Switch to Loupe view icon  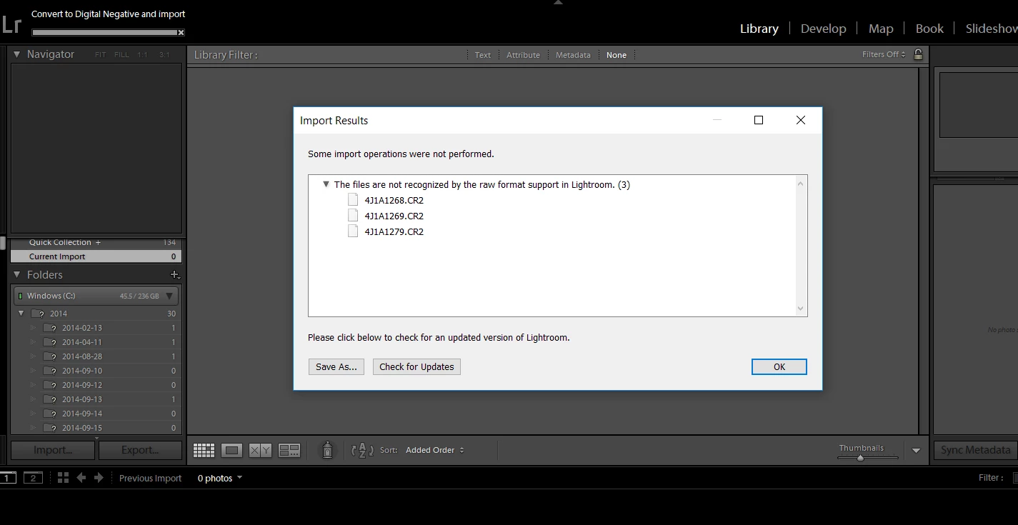coord(231,450)
